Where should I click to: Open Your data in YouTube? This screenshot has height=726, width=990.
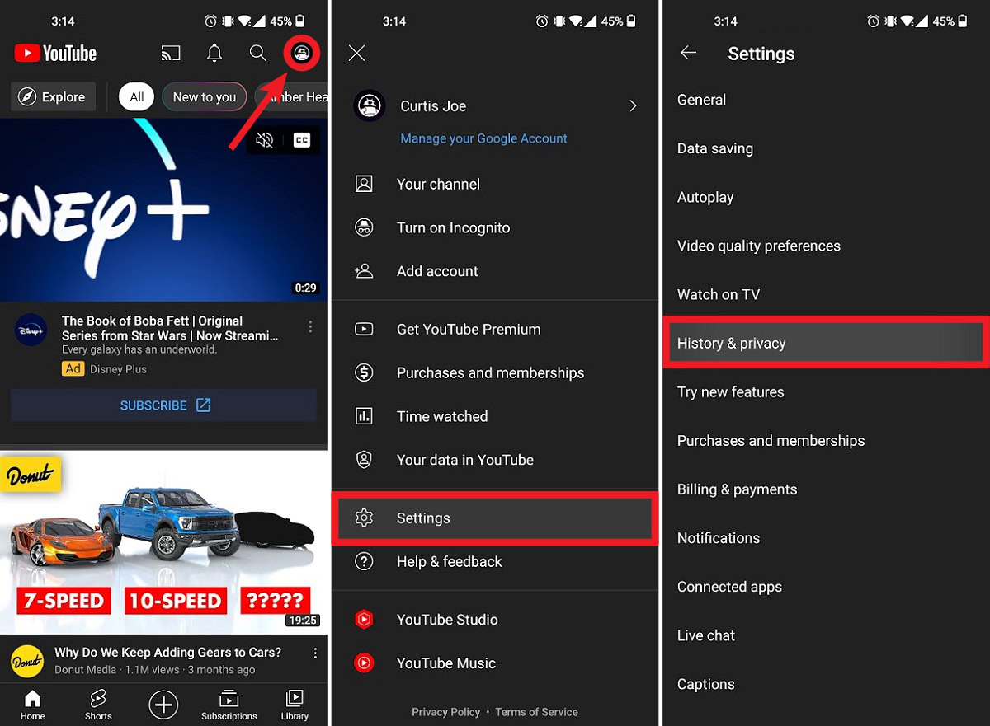pyautogui.click(x=495, y=460)
